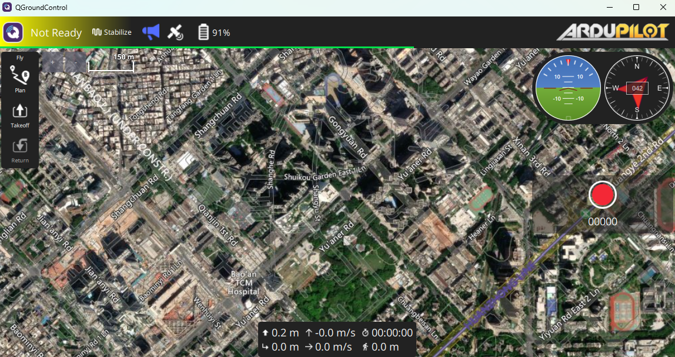The image size is (675, 357).
Task: Open the battery status icon
Action: tap(203, 32)
